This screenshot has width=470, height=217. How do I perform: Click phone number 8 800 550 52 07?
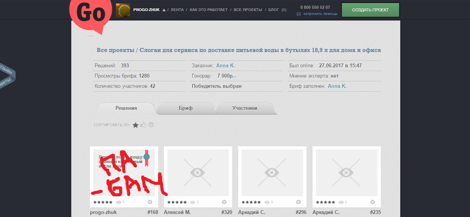click(x=315, y=7)
